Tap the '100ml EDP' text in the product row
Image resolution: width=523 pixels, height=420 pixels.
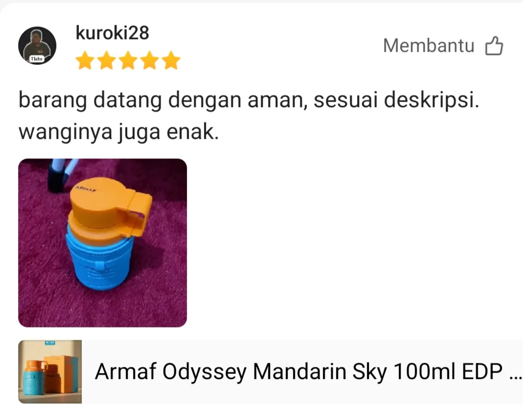coord(448,372)
